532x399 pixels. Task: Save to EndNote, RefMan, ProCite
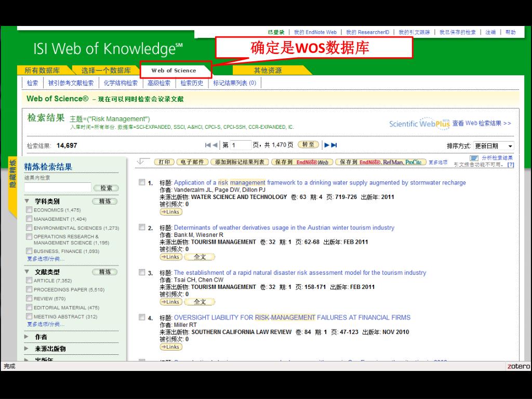tap(381, 162)
